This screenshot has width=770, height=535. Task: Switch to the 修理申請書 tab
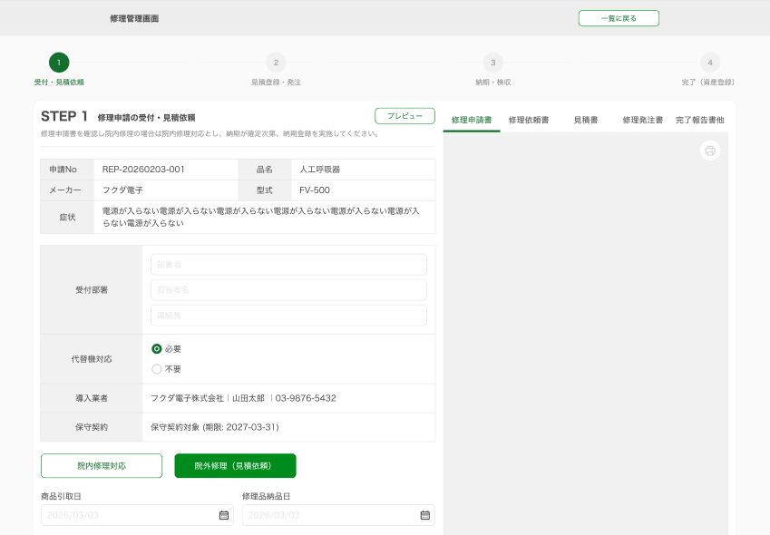pyautogui.click(x=472, y=120)
